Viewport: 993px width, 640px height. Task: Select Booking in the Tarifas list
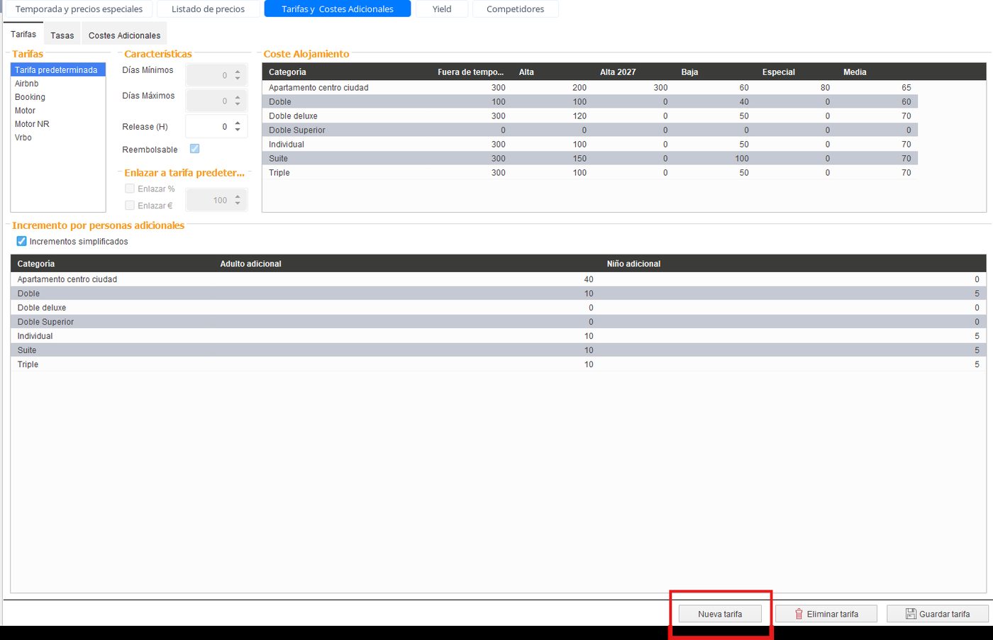pyautogui.click(x=58, y=97)
